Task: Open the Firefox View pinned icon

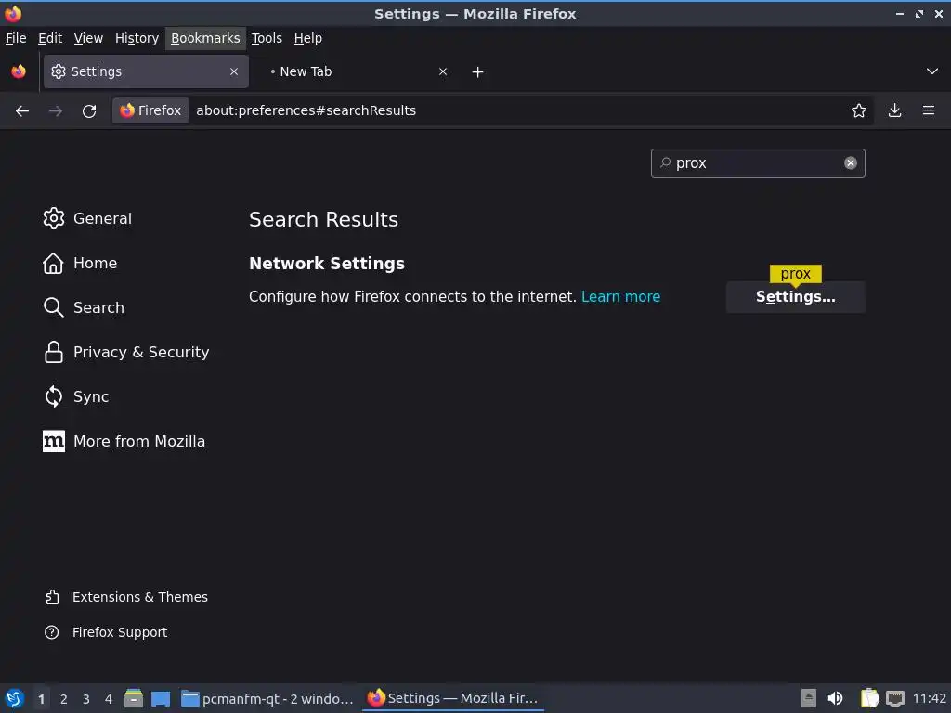Action: [x=19, y=71]
